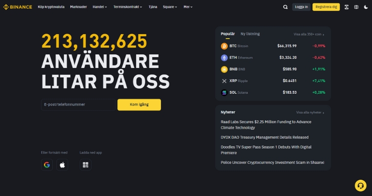
Task: Open DYDX DAO Treasury Management news
Action: pyautogui.click(x=264, y=137)
